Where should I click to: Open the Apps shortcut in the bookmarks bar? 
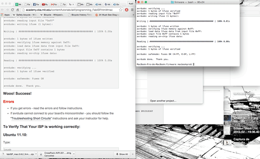[x=5, y=15]
